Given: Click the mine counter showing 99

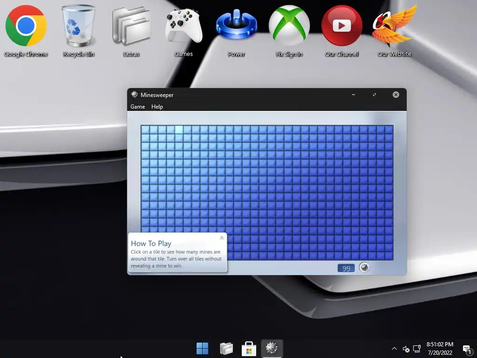Looking at the screenshot, I should 346,268.
